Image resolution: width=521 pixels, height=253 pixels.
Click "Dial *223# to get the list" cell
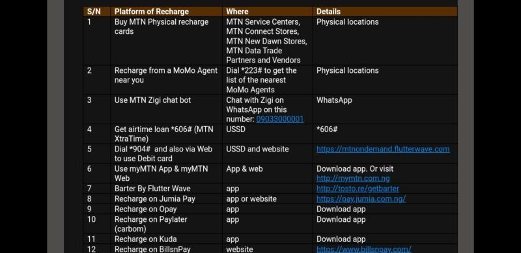(268, 80)
